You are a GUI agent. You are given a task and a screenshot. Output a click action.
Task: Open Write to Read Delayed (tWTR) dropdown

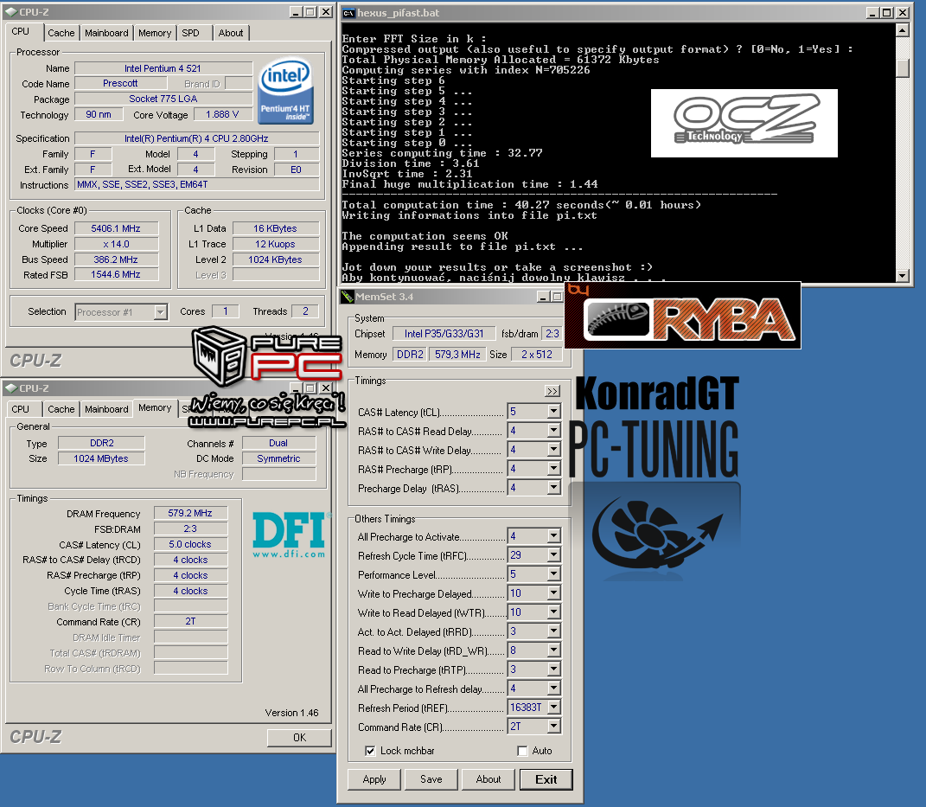coord(553,612)
